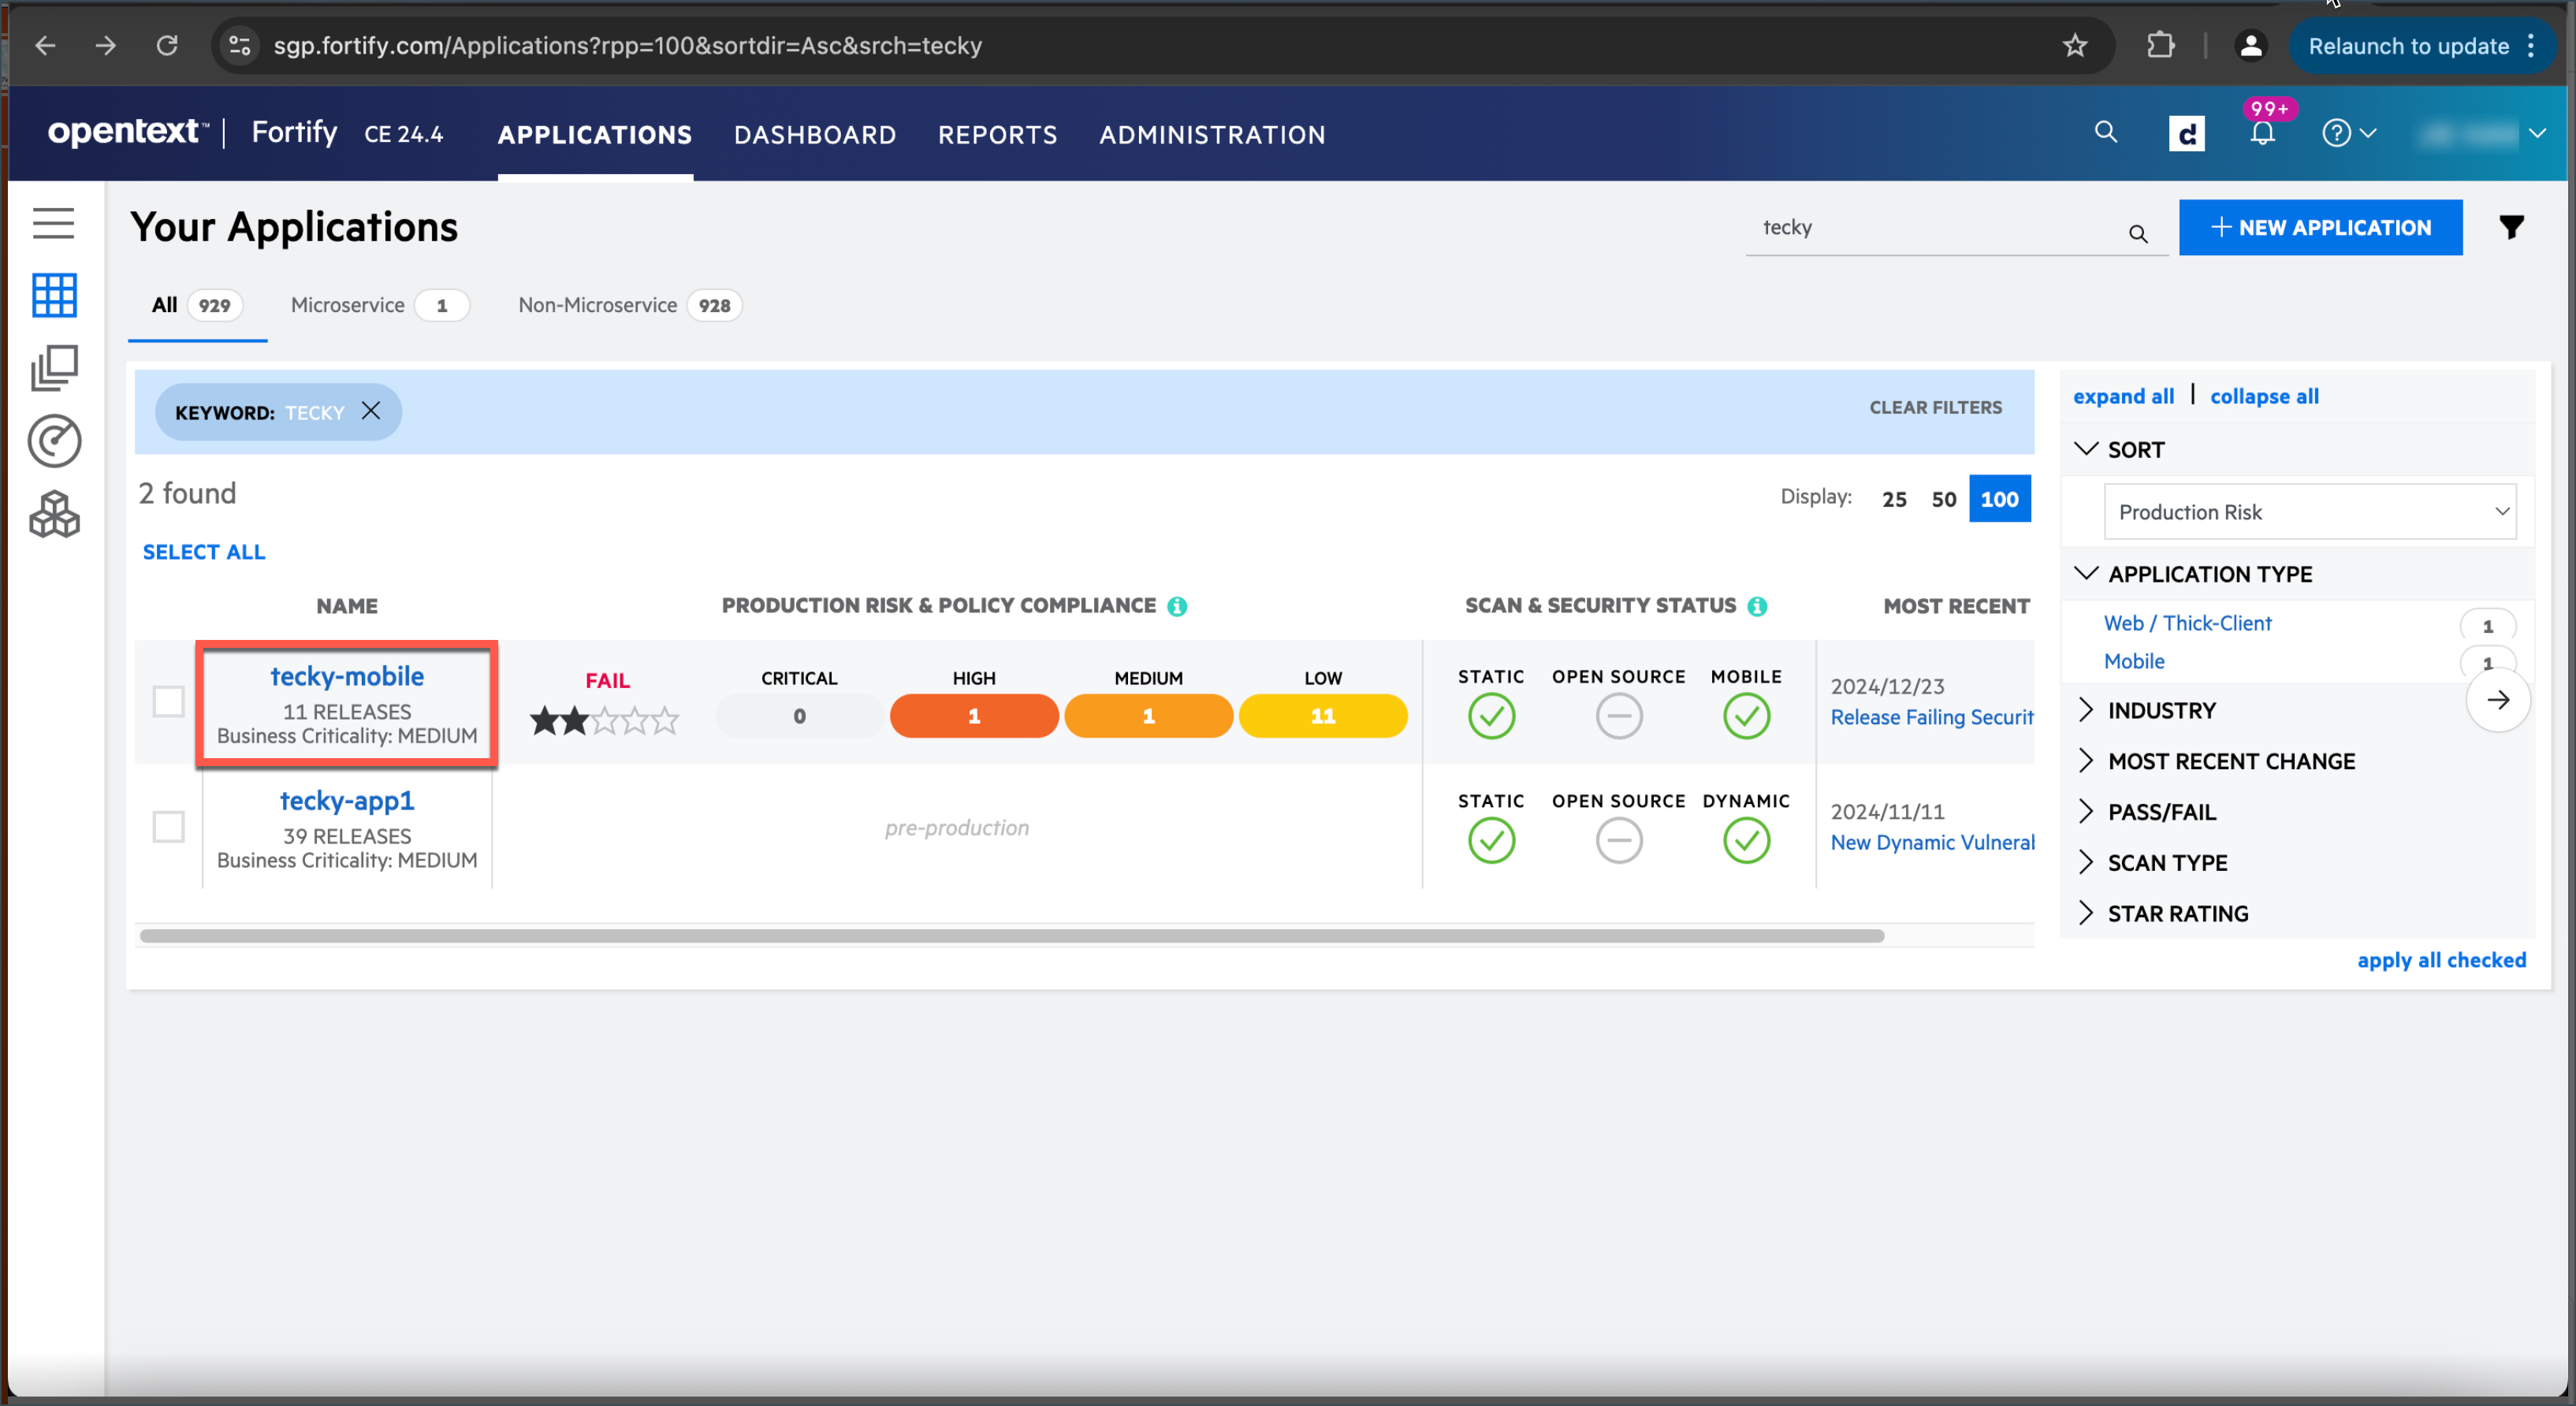
Task: Bookmark this page with the star icon
Action: point(2075,46)
